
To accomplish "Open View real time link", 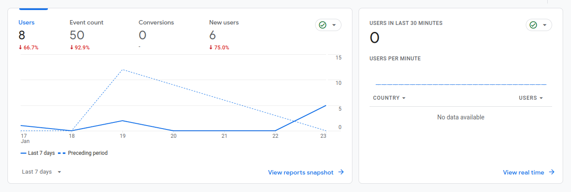I will [x=524, y=172].
